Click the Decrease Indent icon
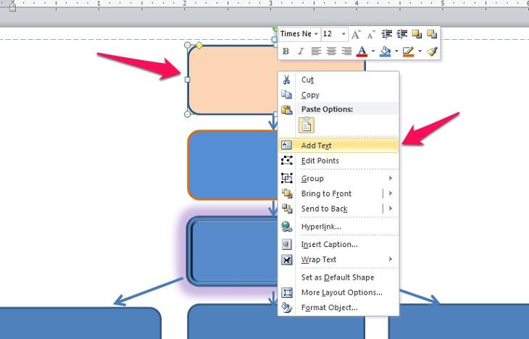The width and height of the screenshot is (529, 339). click(386, 34)
